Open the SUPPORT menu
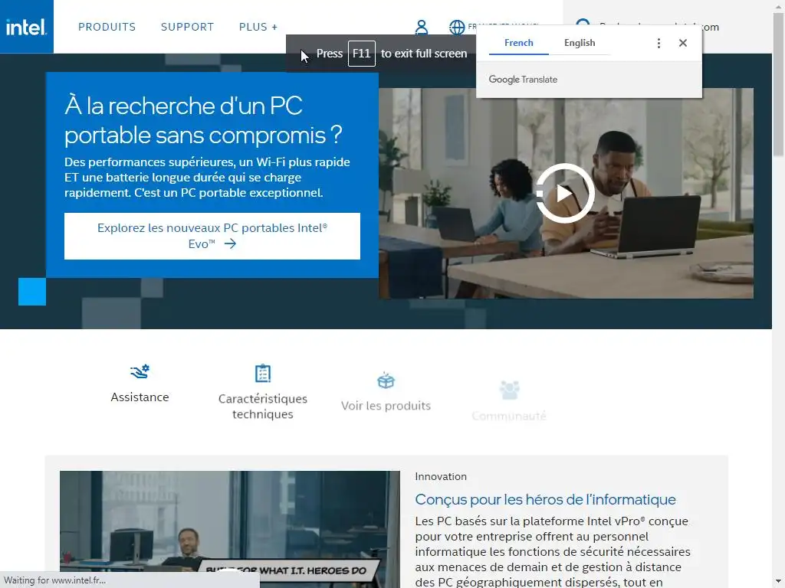The height and width of the screenshot is (588, 785). (x=187, y=27)
